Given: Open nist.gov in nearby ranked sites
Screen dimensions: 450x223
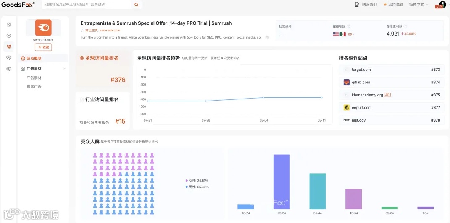Looking at the screenshot, I should pyautogui.click(x=392, y=120).
